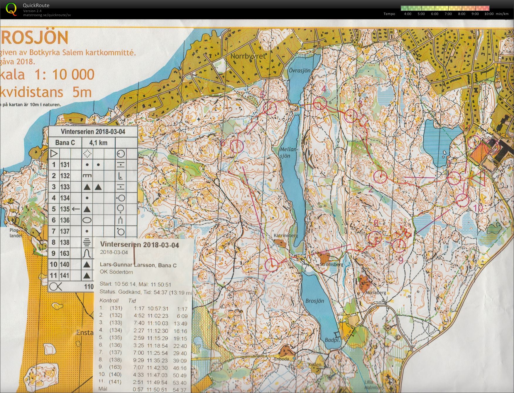Open the matstroeng.se/quickroute/sv link
514x393 pixels.
click(47, 15)
